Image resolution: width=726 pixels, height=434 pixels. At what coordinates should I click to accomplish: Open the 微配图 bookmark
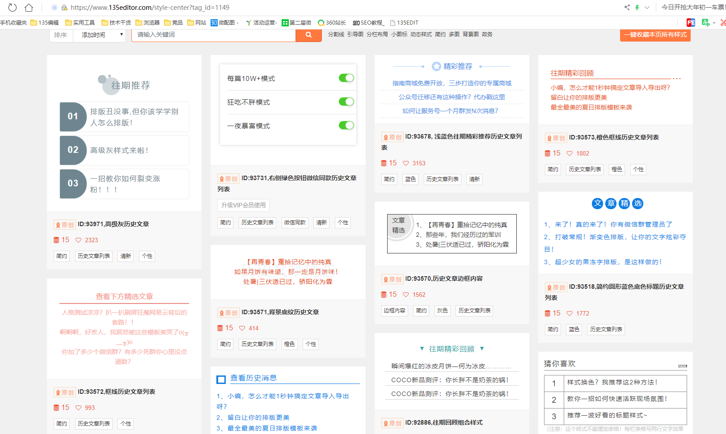tap(225, 22)
